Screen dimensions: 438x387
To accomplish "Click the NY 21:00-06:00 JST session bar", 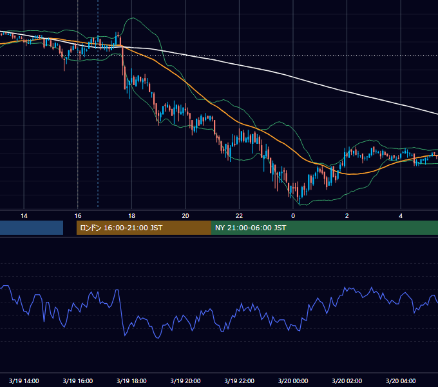I will pyautogui.click(x=324, y=228).
